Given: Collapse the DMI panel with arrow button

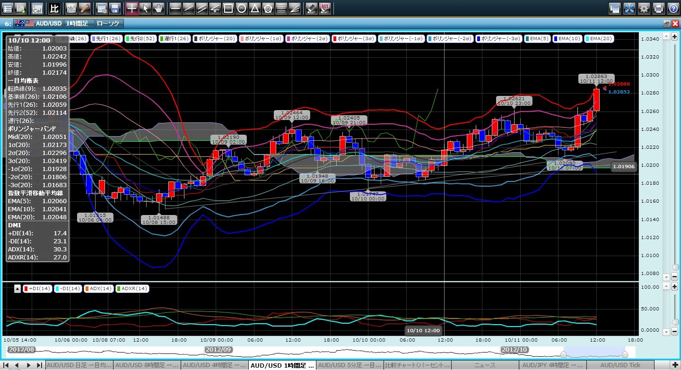Looking at the screenshot, I should click(x=17, y=288).
